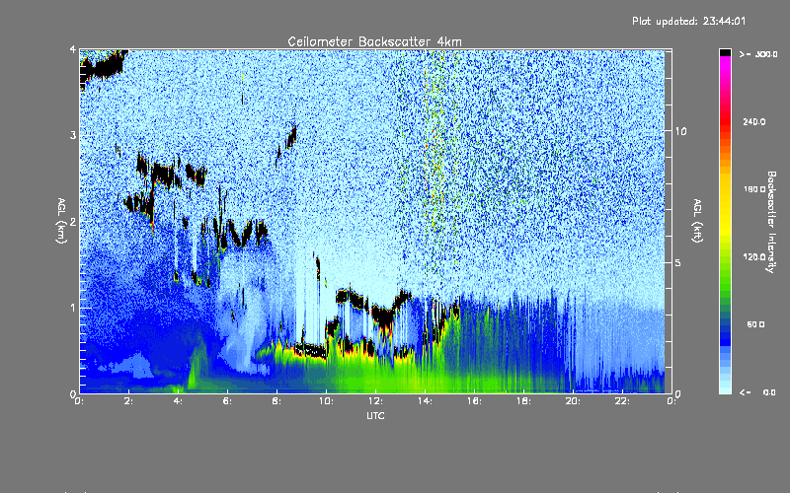Viewport: 790px width, 493px height.
Task: Click the '8:' UTC hour tick
Action: pos(276,401)
